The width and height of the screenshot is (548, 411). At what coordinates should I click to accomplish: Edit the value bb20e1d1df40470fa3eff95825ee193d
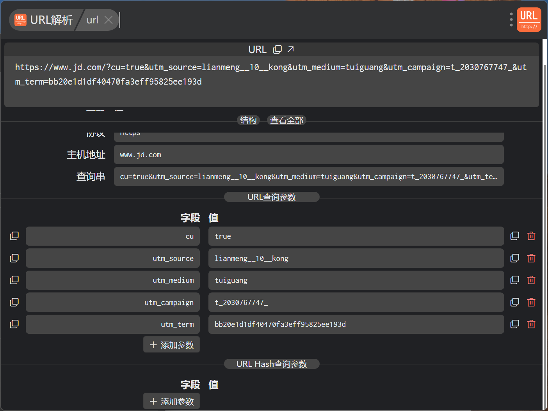pos(356,324)
